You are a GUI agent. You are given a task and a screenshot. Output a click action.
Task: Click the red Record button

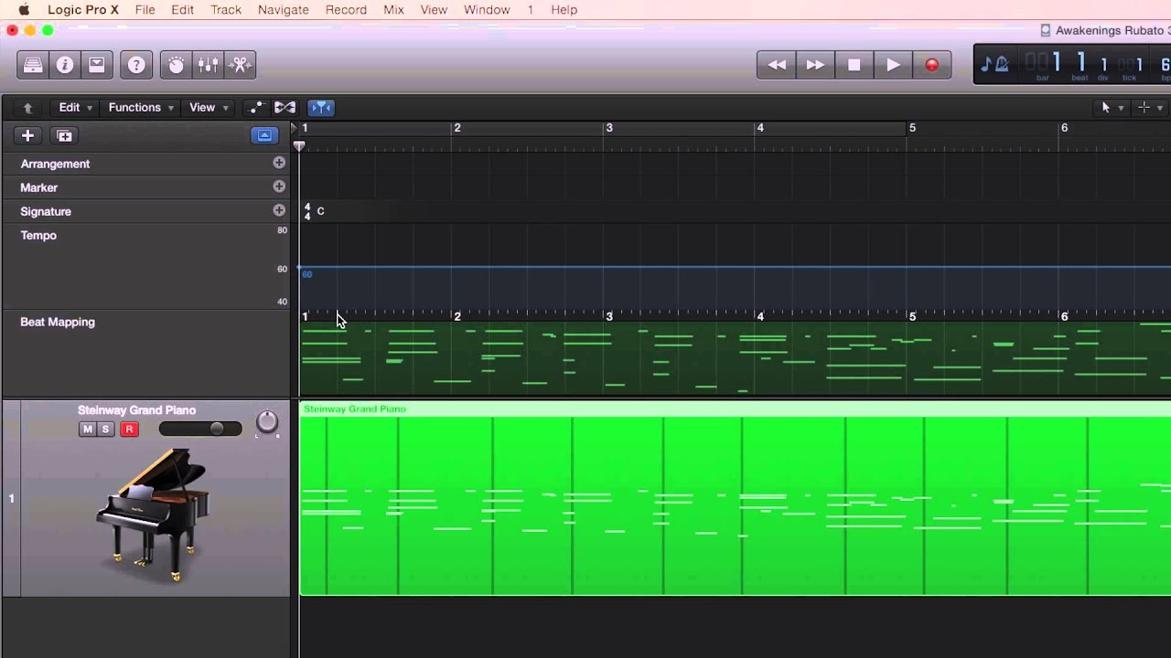932,65
